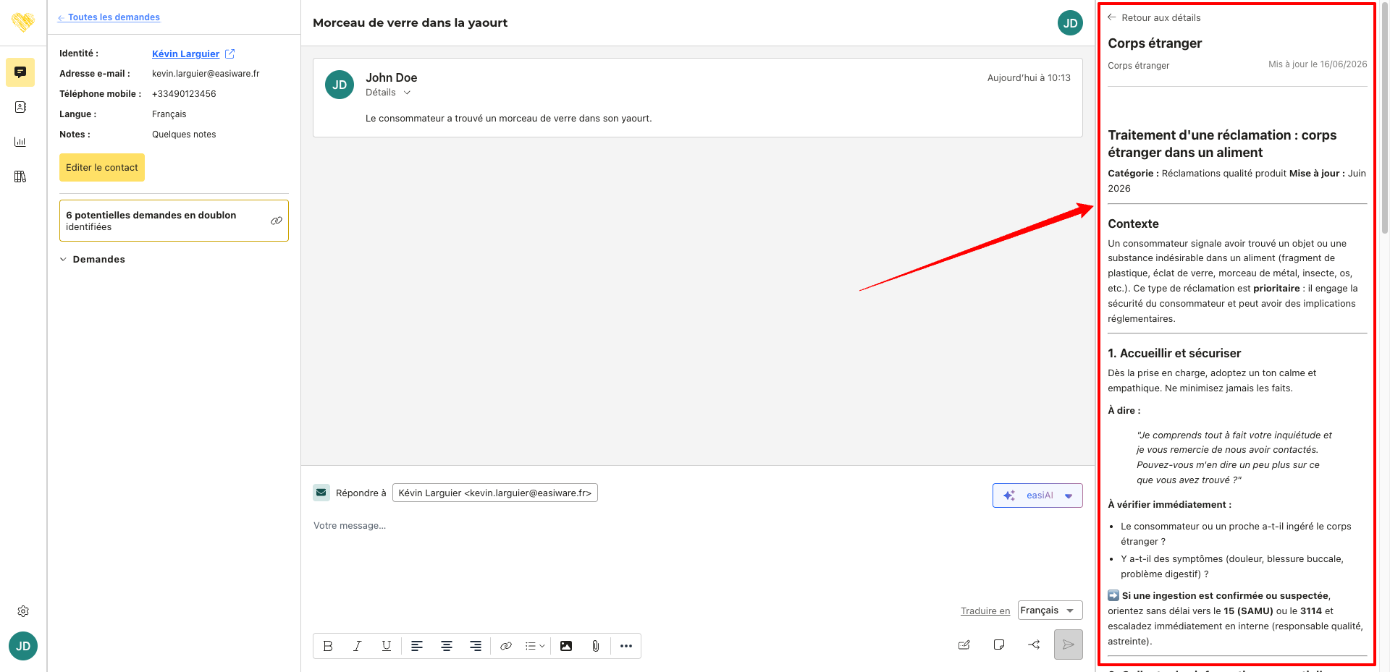This screenshot has height=672, width=1390.
Task: Open settings gear in sidebar
Action: point(23,611)
